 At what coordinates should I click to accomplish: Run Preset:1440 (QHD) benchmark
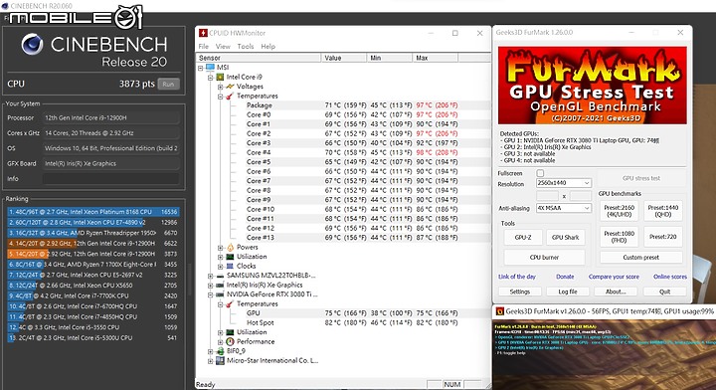[663, 211]
